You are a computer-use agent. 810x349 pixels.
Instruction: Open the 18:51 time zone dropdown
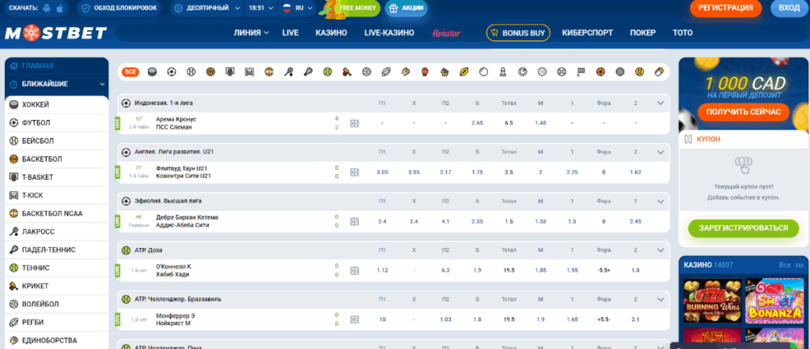pos(260,8)
